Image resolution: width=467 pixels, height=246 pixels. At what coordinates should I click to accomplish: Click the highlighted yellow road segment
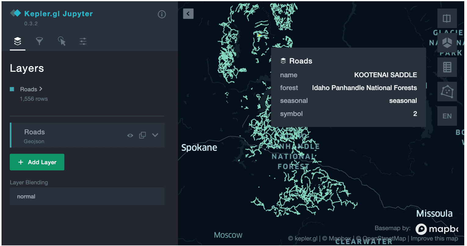259,36
